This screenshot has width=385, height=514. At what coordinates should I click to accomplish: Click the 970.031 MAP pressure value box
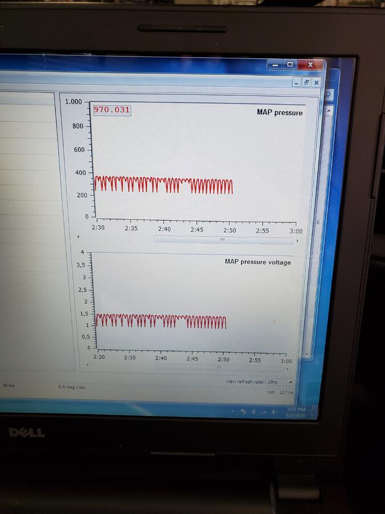pyautogui.click(x=112, y=110)
